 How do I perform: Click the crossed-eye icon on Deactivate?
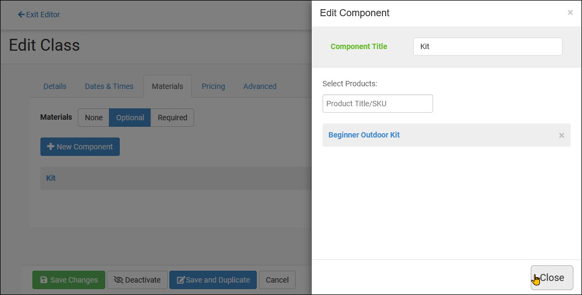(119, 280)
